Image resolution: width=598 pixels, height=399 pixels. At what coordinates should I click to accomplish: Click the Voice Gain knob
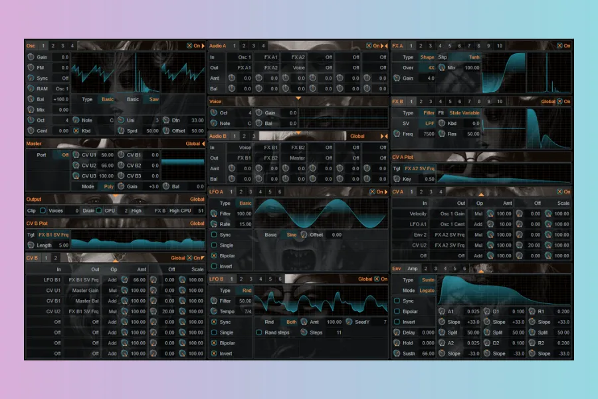pos(260,113)
